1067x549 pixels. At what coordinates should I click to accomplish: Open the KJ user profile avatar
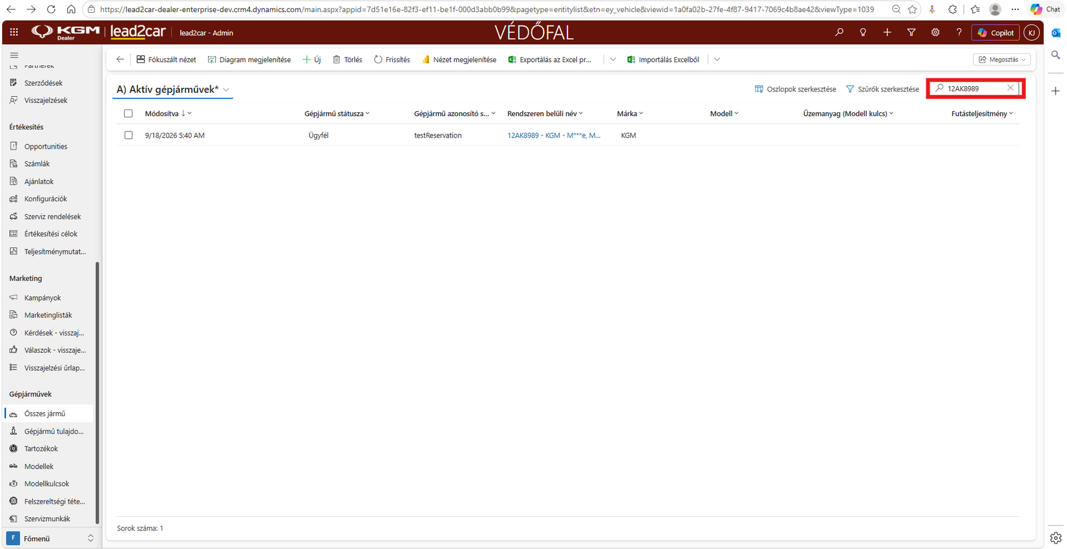point(1032,33)
